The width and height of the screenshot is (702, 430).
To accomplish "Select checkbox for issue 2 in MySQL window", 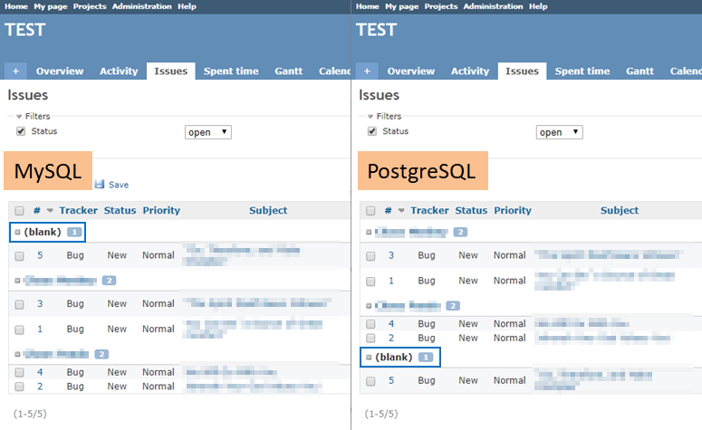I will click(19, 387).
